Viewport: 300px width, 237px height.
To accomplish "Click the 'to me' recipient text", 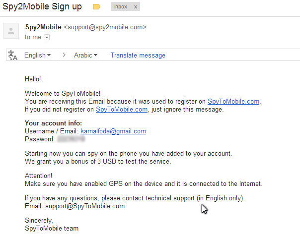I will (x=33, y=37).
